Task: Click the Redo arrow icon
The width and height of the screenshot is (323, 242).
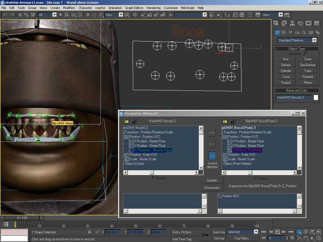Action: click(12, 15)
